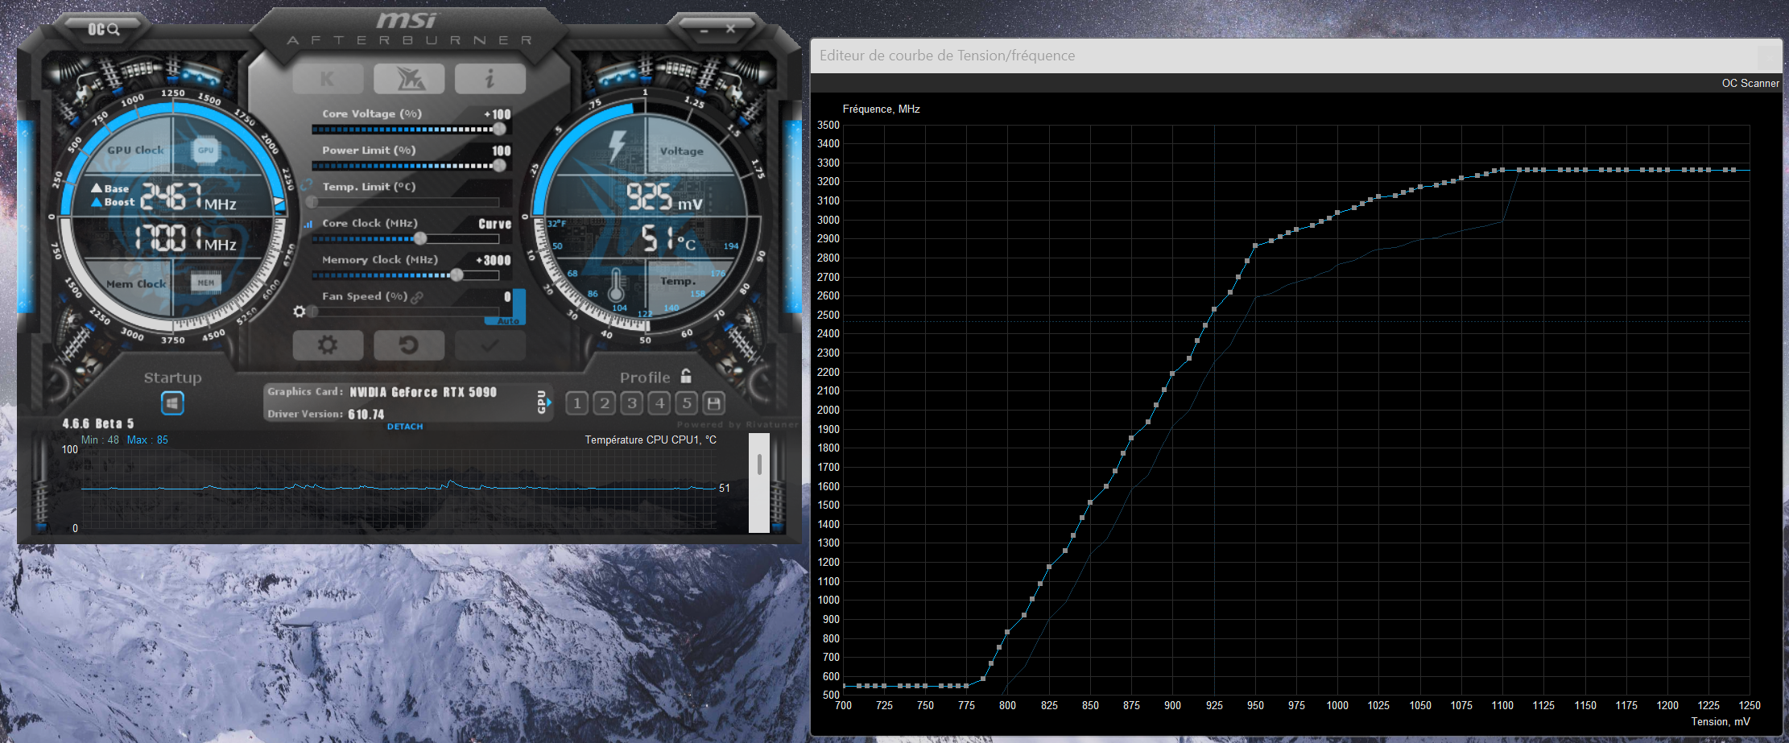Click OC Scanner in curve editor
This screenshot has height=743, width=1789.
[1750, 83]
